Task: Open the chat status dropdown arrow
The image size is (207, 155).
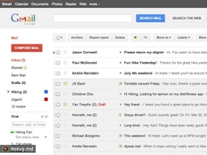Action: pyautogui.click(x=46, y=137)
